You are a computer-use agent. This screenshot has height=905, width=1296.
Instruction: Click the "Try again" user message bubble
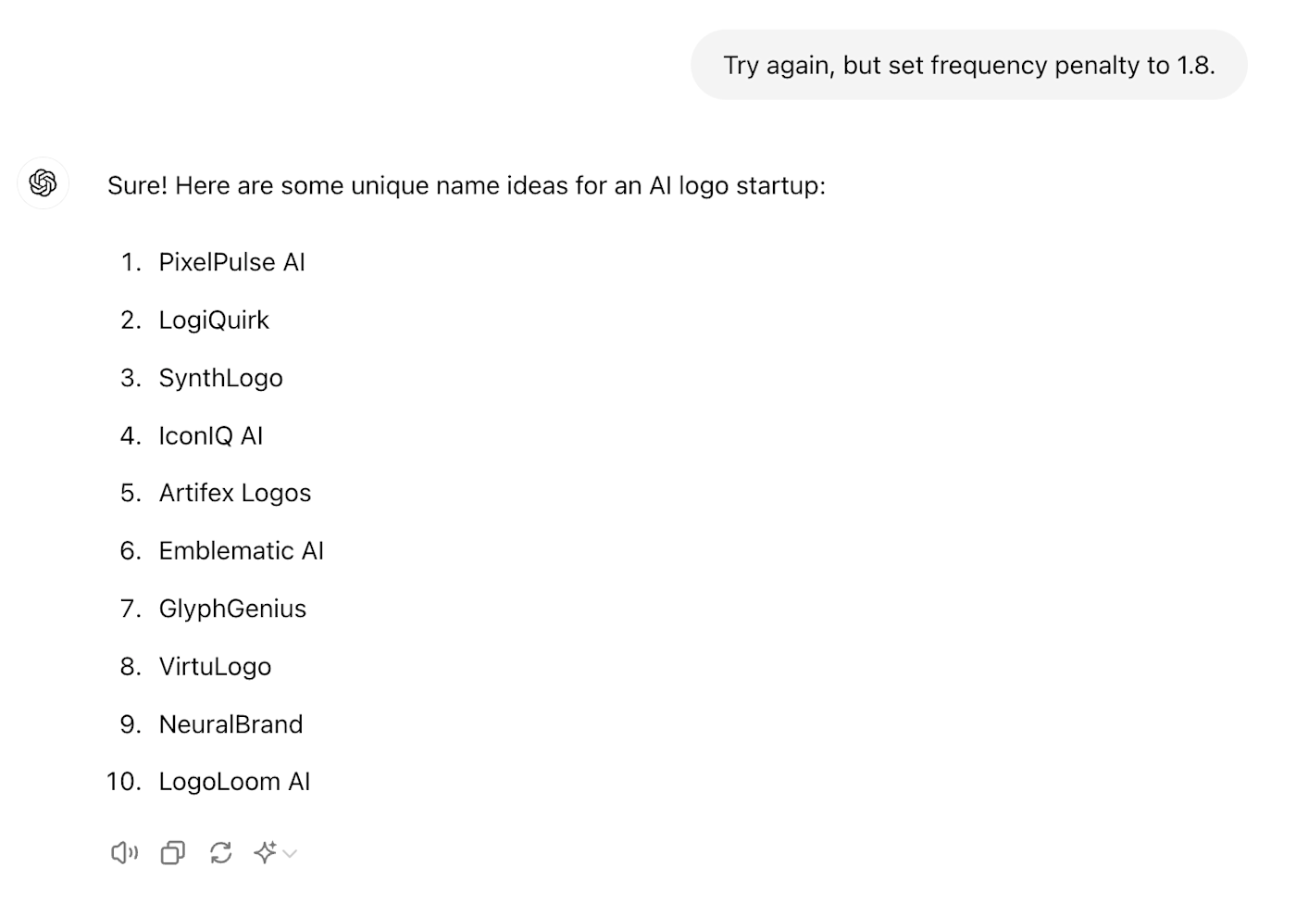968,65
